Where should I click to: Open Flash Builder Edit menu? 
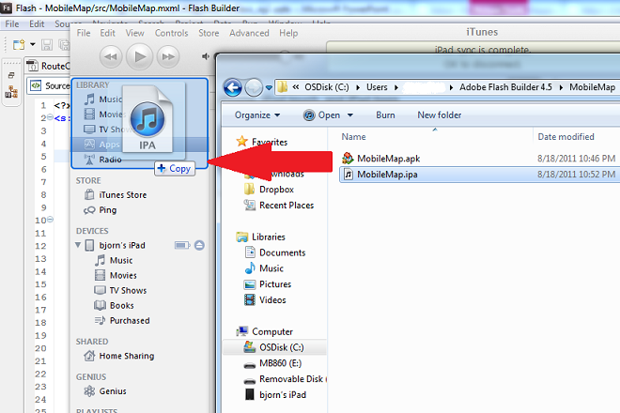[37, 24]
